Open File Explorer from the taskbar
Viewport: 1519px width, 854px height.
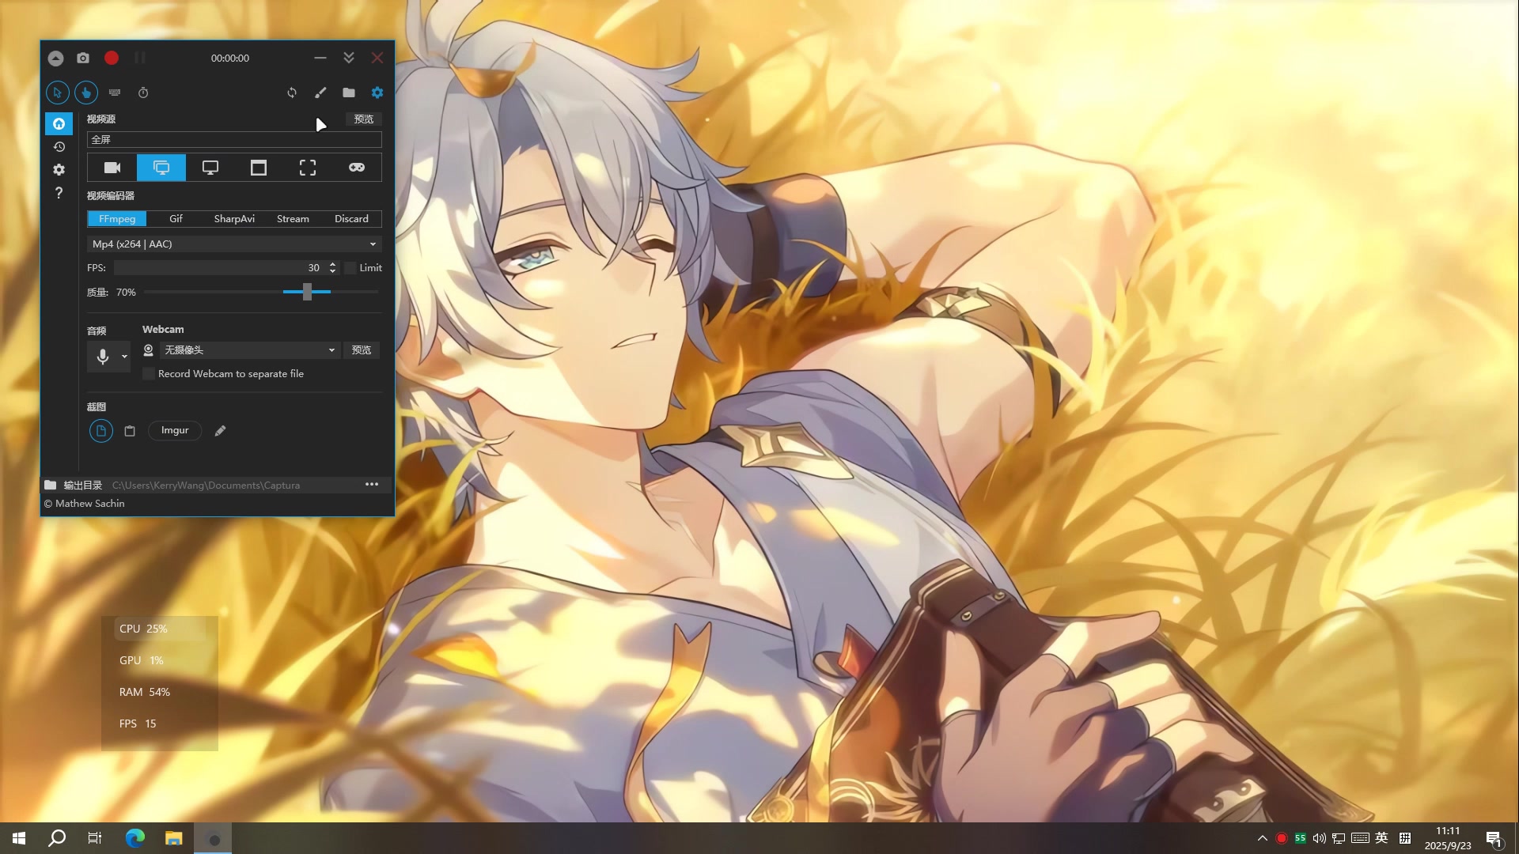(x=173, y=838)
